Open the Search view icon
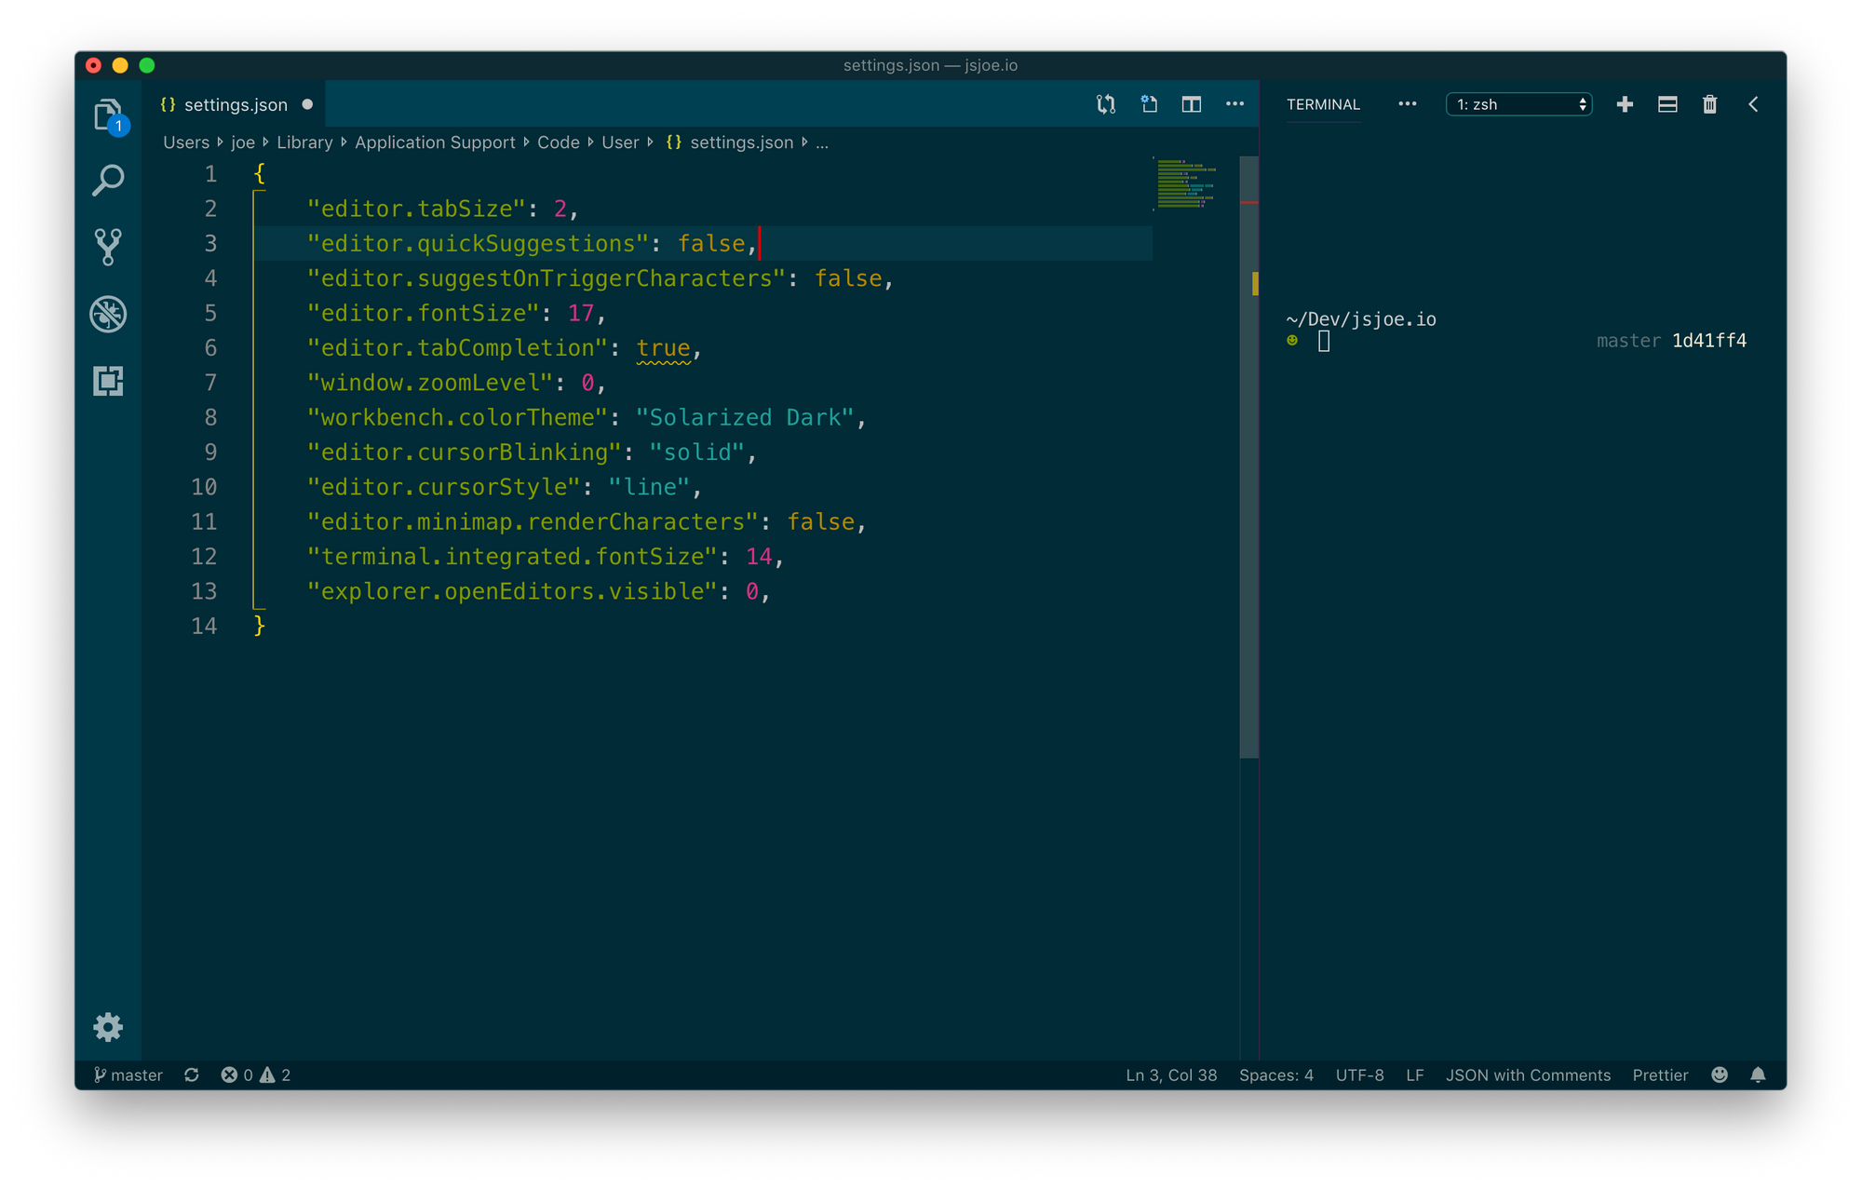The height and width of the screenshot is (1189, 1862). 108,181
